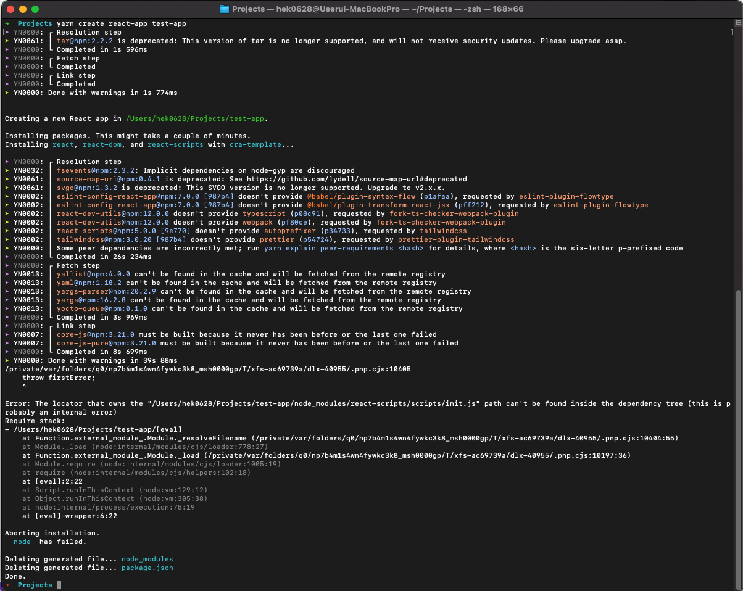
Task: Click 'has failed.' message text
Action: [63, 542]
